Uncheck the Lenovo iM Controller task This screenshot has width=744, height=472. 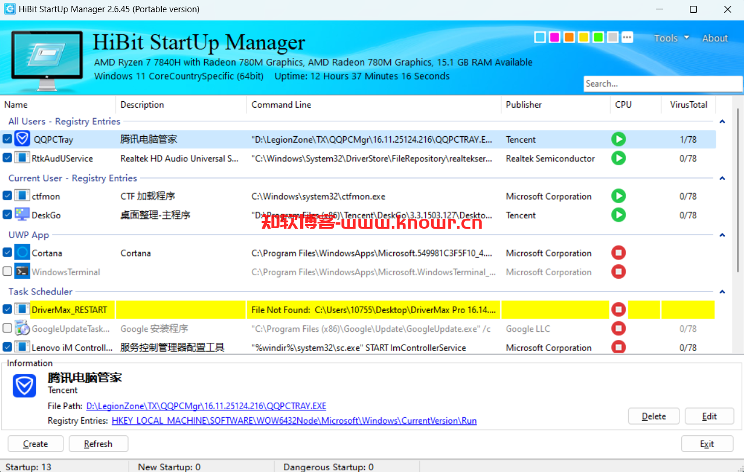click(7, 347)
